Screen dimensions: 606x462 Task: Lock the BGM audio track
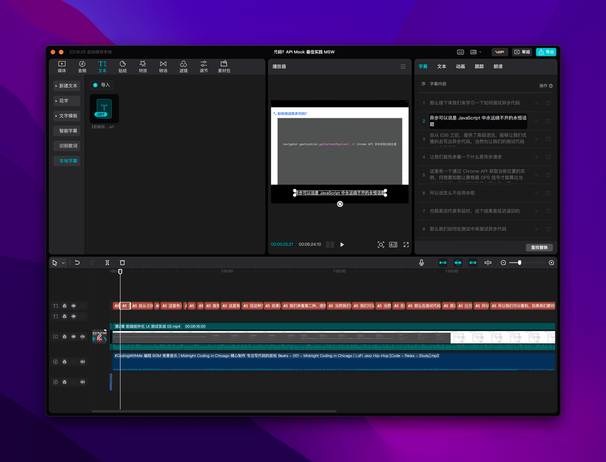(65, 362)
